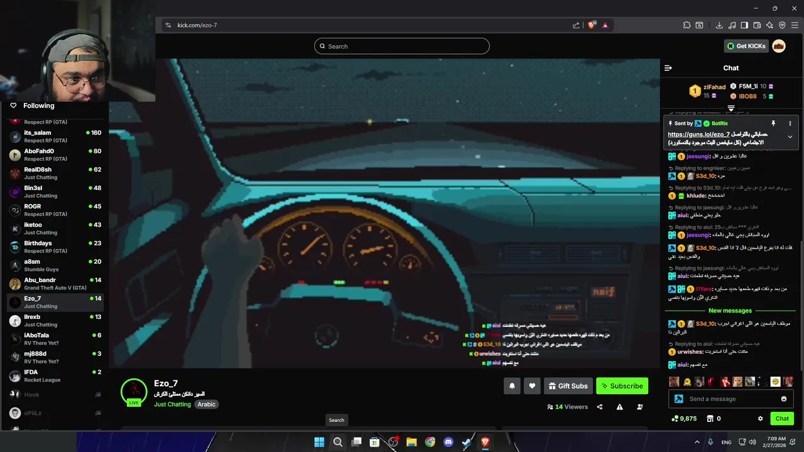Click the Gift Subs button

[x=568, y=386]
